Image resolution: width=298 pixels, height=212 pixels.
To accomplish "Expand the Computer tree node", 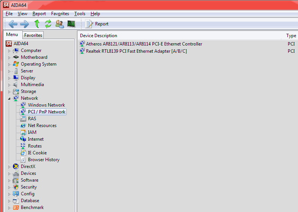I will pos(9,51).
